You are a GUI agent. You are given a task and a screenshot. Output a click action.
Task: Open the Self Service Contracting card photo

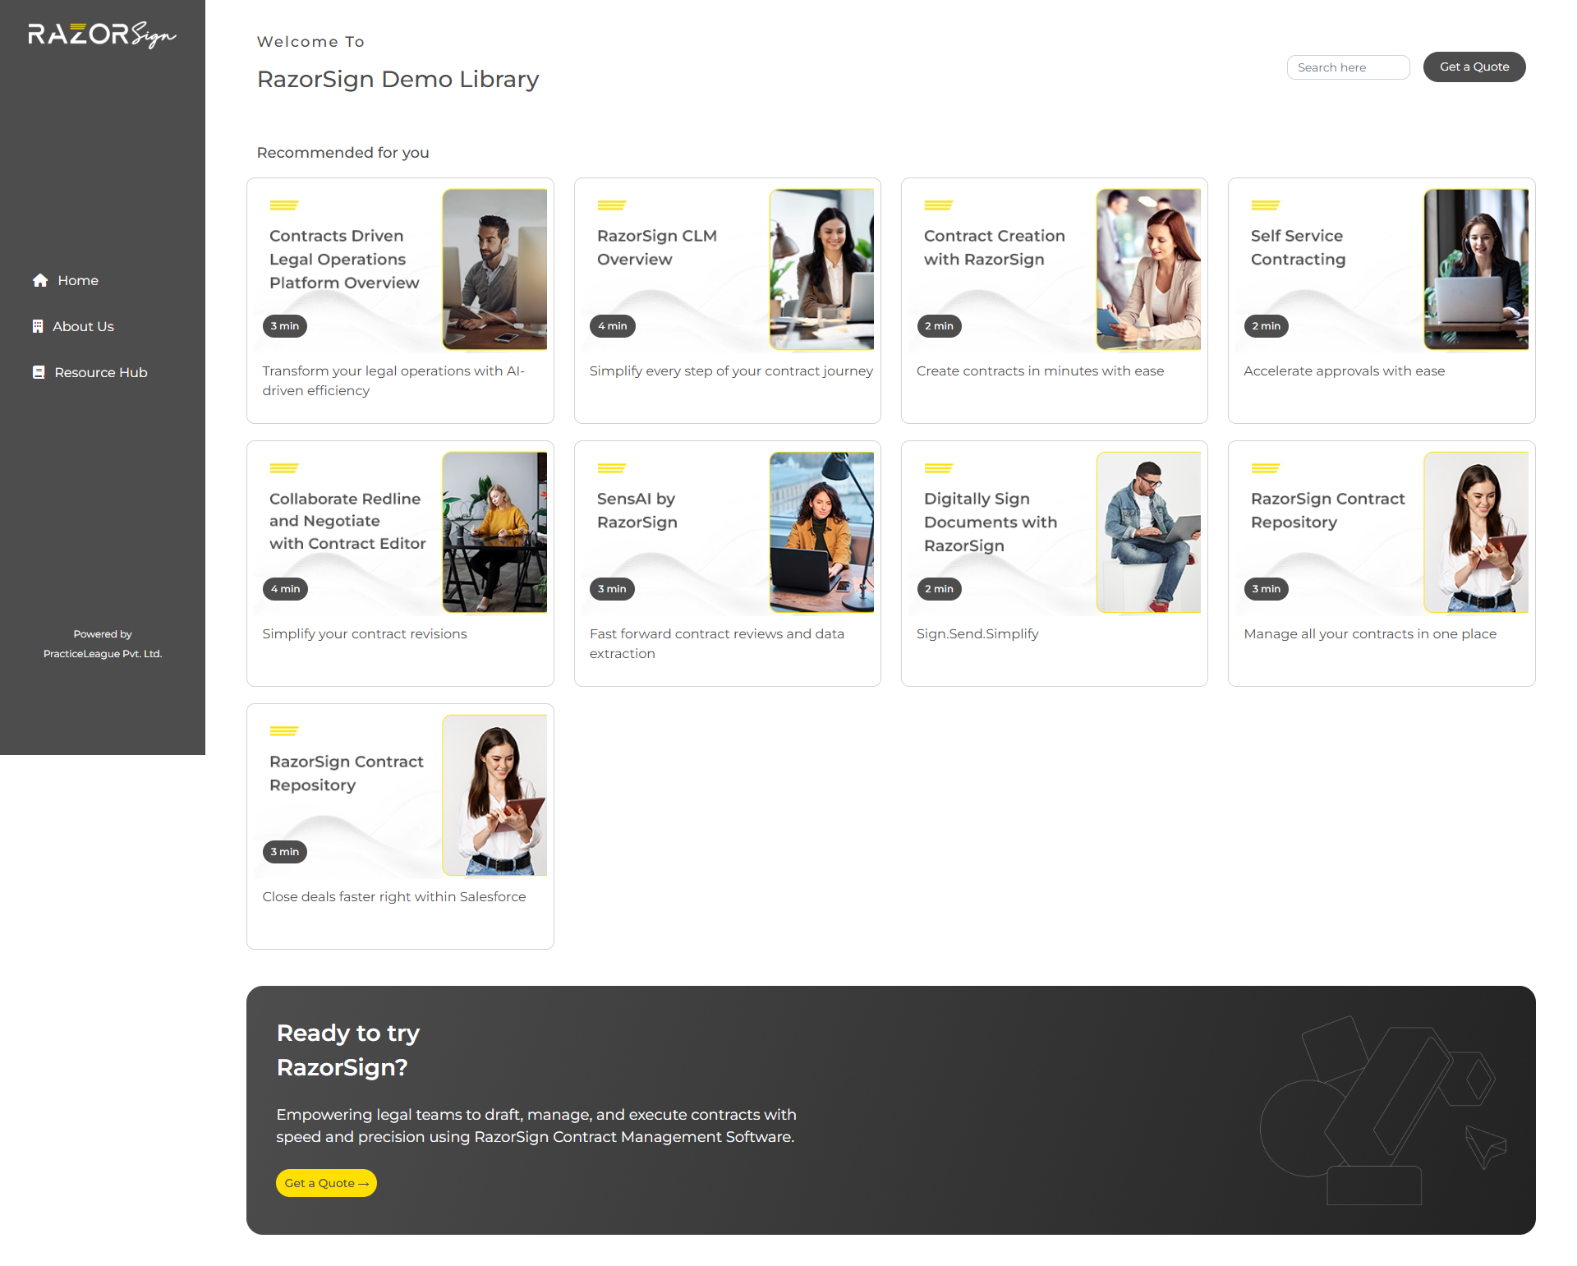click(1476, 269)
